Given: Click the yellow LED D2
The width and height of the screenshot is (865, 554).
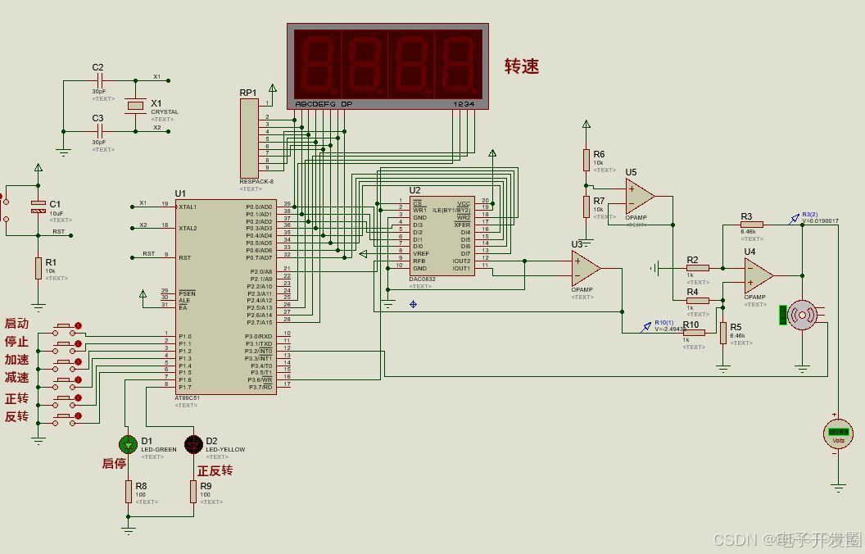Looking at the screenshot, I should (194, 445).
